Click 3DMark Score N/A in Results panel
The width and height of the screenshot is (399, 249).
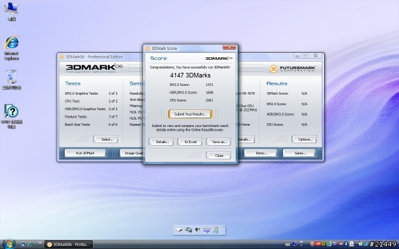point(304,93)
